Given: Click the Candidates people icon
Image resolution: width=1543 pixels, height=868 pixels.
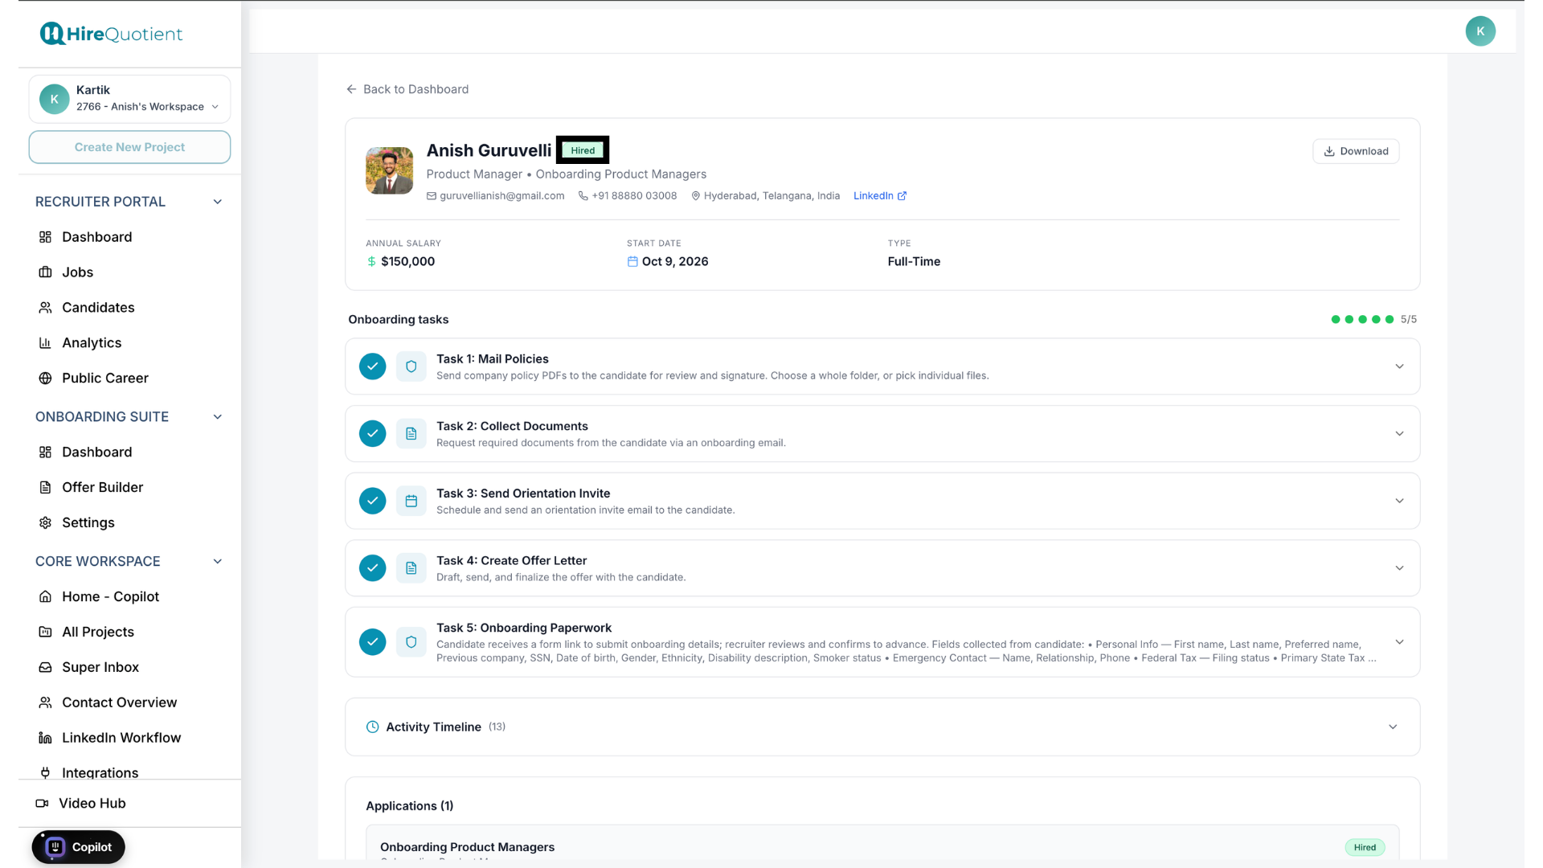Looking at the screenshot, I should (45, 308).
